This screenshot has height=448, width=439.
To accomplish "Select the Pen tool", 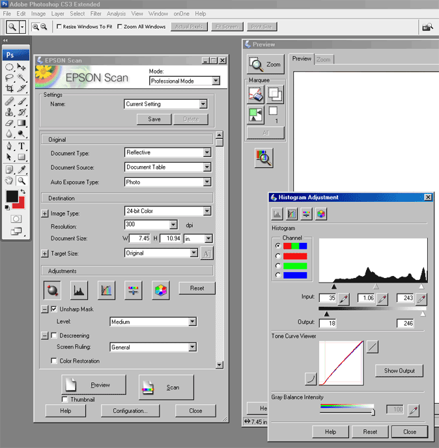I will tap(9, 146).
